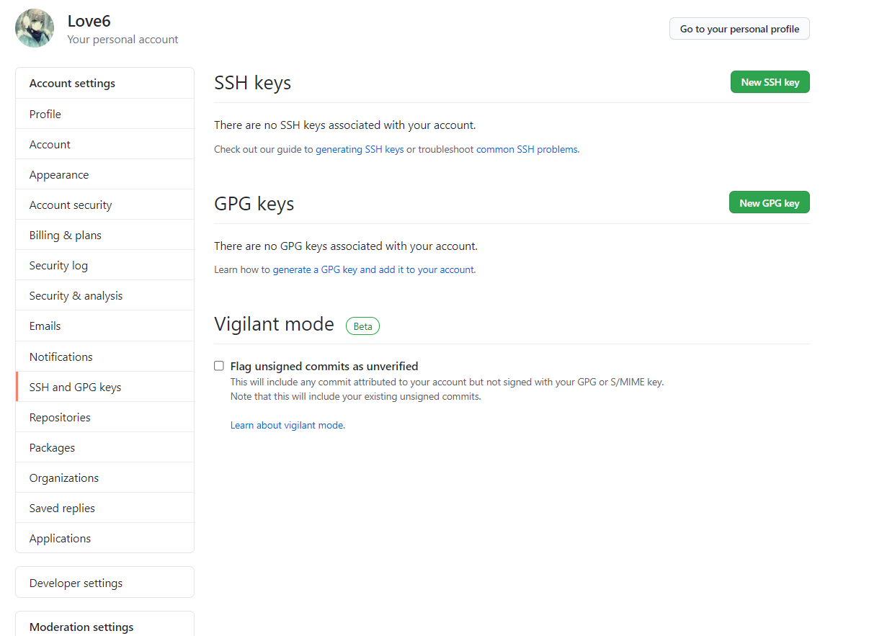Click the GPG keys section heading

click(254, 204)
